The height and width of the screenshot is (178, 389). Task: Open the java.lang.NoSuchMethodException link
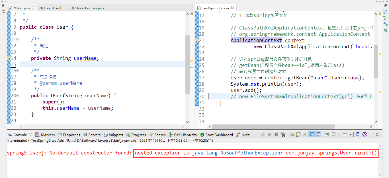[236, 153]
